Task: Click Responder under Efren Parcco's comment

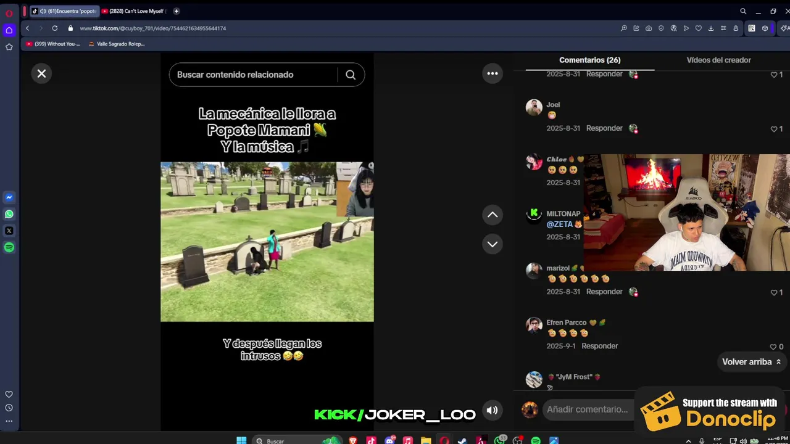Action: (599, 346)
